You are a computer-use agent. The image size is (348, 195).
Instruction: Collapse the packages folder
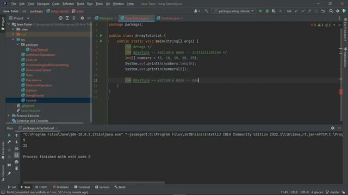pos(18,44)
